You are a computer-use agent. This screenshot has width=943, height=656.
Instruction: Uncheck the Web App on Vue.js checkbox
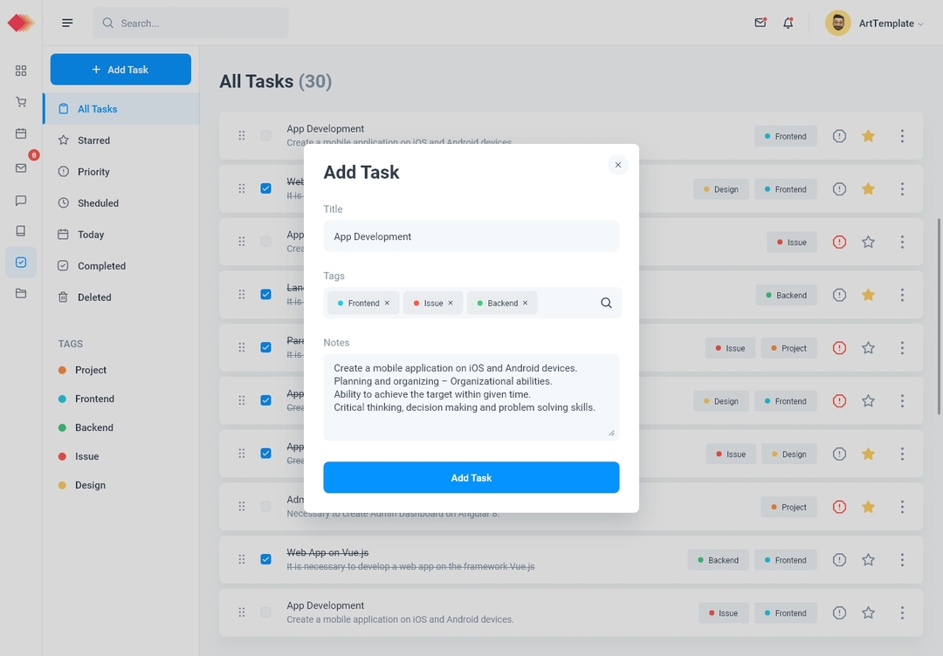(x=265, y=559)
